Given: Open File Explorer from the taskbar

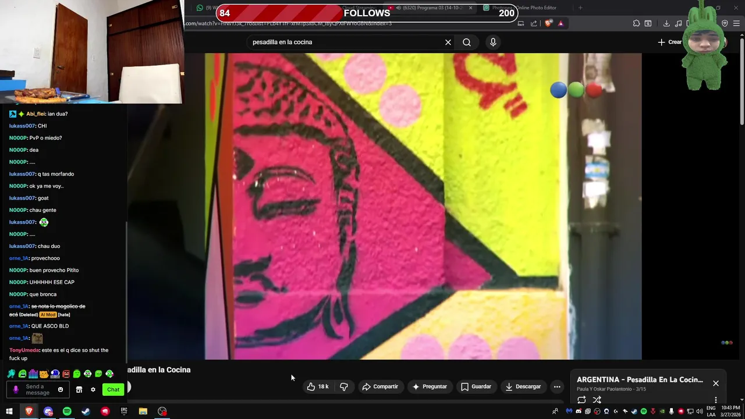Looking at the screenshot, I should [x=143, y=411].
